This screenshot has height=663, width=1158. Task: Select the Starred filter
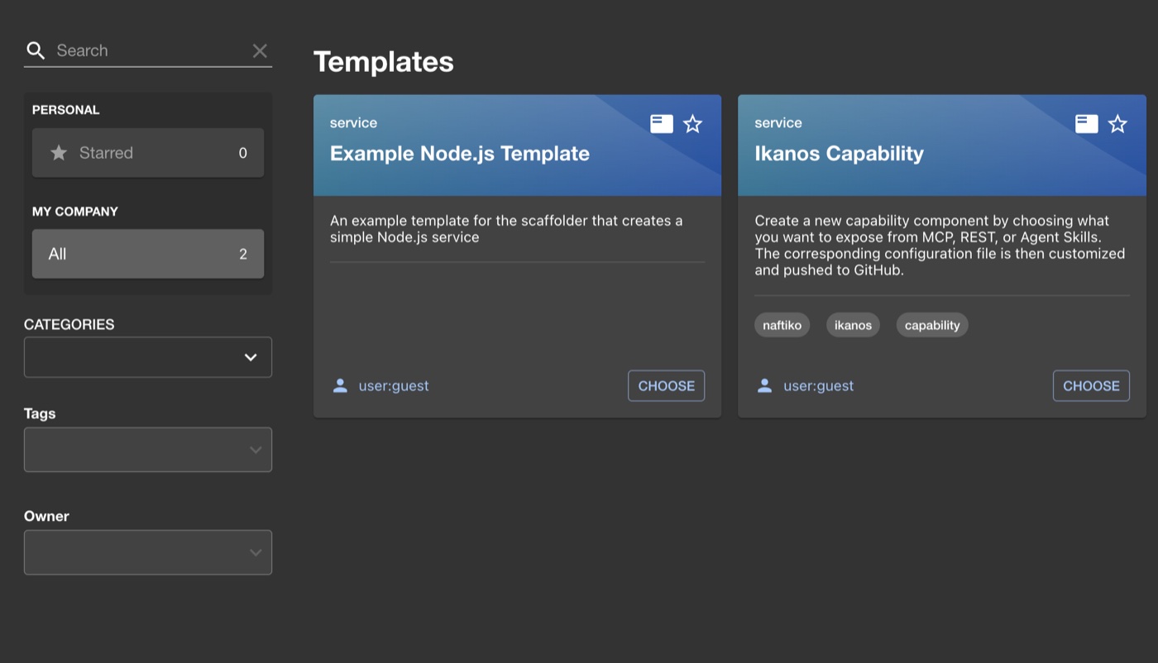coord(148,153)
